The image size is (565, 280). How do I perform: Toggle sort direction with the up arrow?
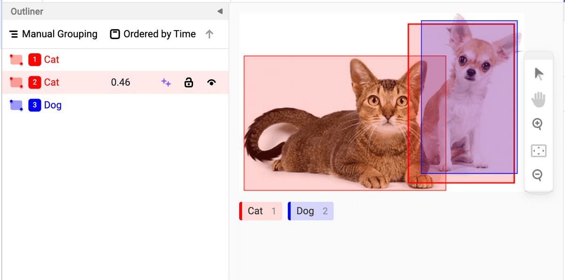pyautogui.click(x=210, y=34)
